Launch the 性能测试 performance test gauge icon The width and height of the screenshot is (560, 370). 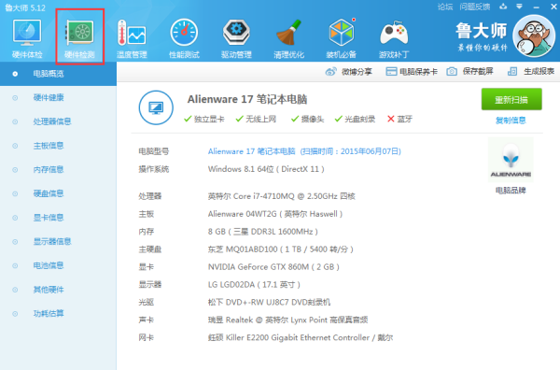[184, 33]
